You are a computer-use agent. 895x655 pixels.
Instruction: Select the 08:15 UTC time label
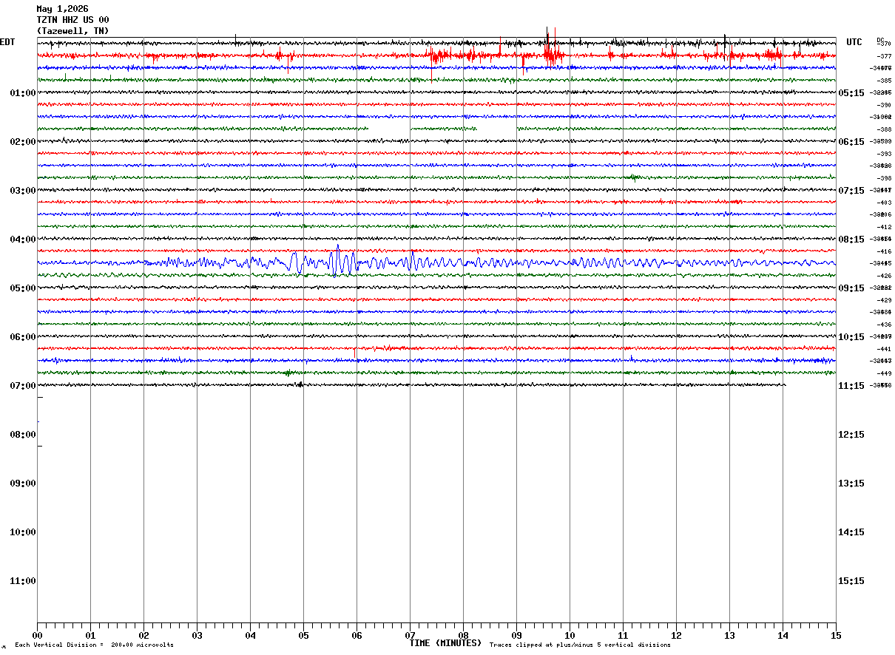(851, 240)
